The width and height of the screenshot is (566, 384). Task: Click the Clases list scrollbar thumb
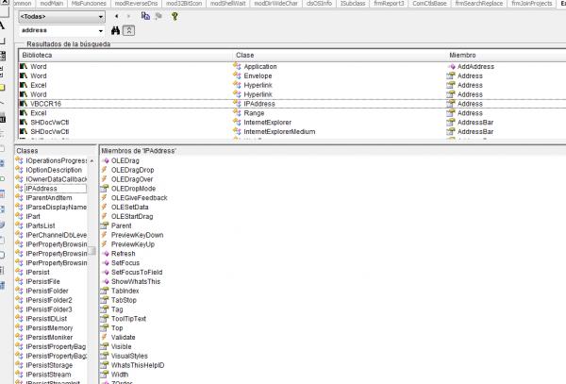(92, 251)
